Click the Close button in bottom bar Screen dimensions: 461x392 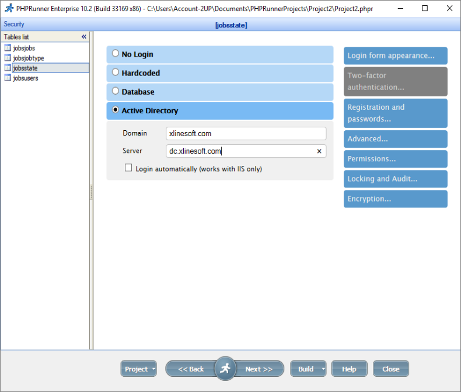click(x=391, y=369)
